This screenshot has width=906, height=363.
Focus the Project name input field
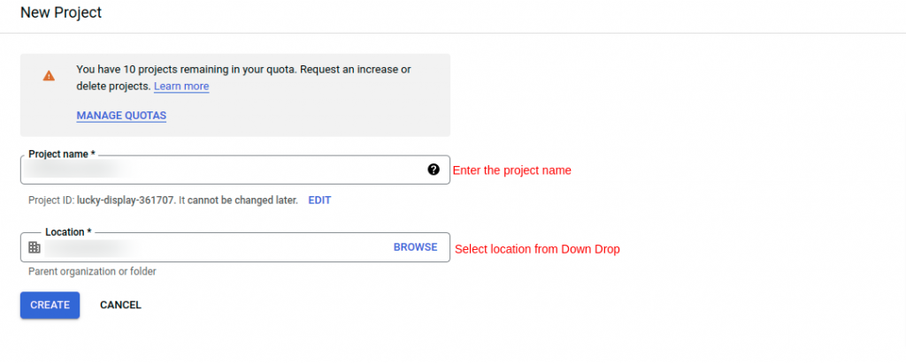coord(235,170)
